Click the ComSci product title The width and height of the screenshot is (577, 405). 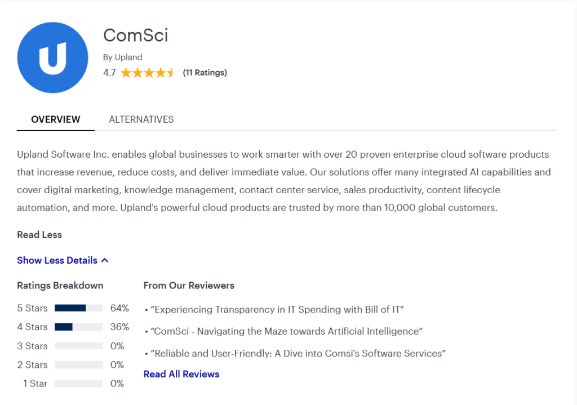point(136,35)
